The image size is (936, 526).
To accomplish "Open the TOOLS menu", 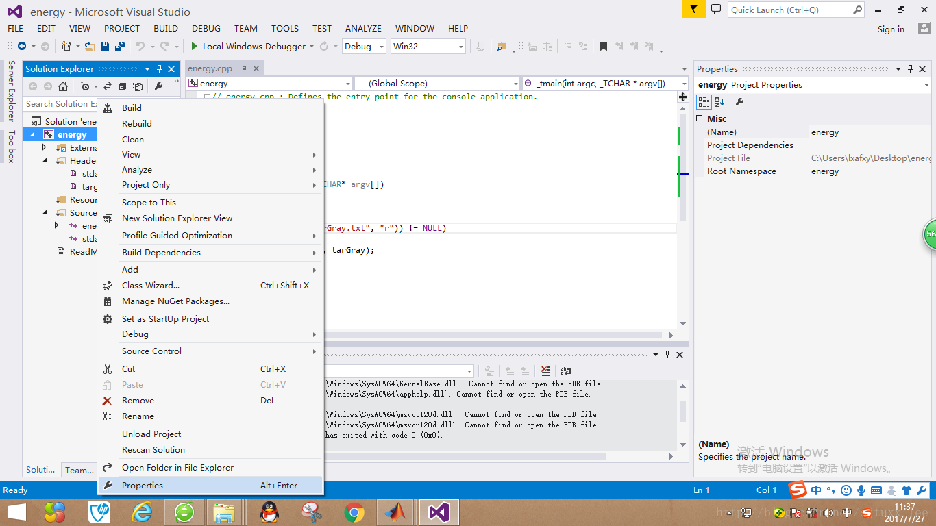I will 285,28.
